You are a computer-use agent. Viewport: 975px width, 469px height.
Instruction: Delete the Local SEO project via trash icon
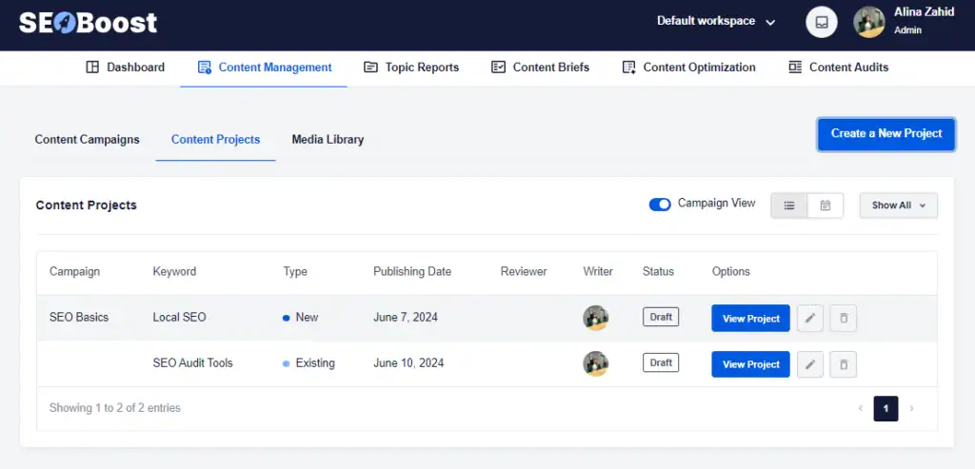[x=843, y=319]
